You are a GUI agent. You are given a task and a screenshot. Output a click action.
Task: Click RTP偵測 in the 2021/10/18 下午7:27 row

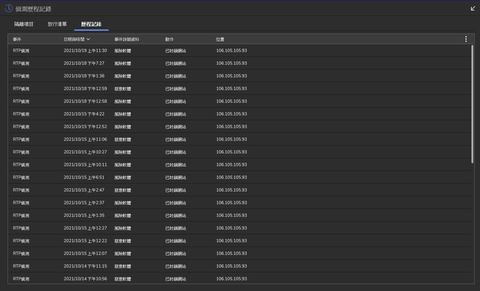(21, 63)
